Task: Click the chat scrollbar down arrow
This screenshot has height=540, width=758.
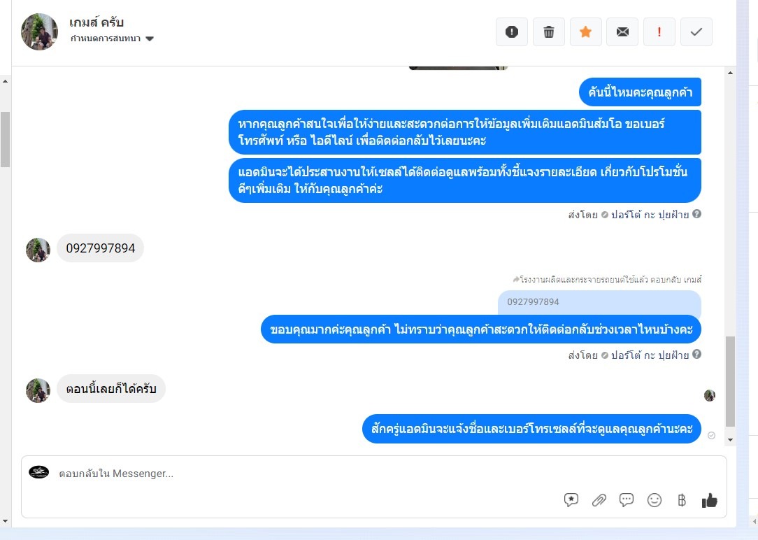Action: click(x=730, y=440)
